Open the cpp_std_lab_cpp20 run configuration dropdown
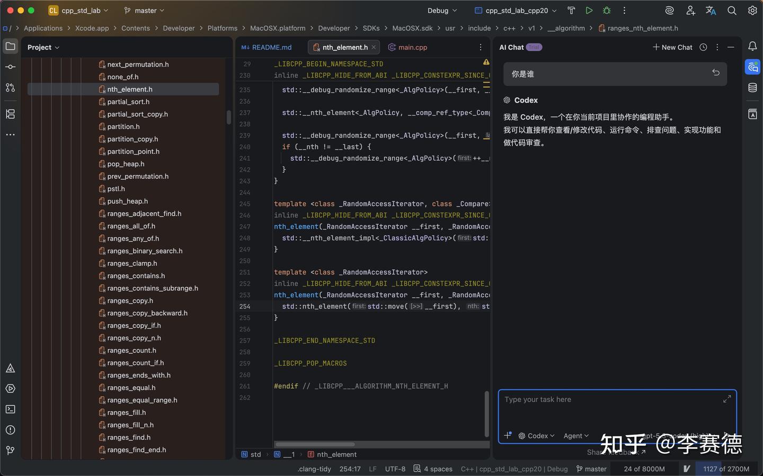The height and width of the screenshot is (476, 763). (x=516, y=11)
